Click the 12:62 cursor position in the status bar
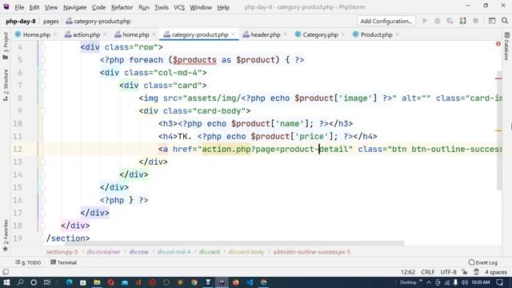Image resolution: width=512 pixels, height=288 pixels. [x=408, y=272]
